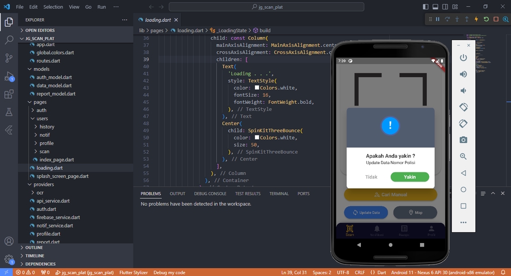The image size is (511, 276).
Task: Expand the DEPENDENCIES section
Action: (x=76, y=264)
